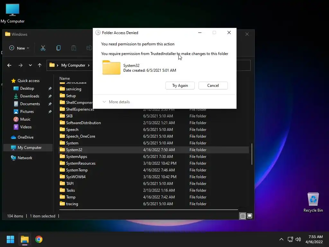The width and height of the screenshot is (329, 247).
Task: Open Documents in navigation pane
Action: [x=30, y=104]
